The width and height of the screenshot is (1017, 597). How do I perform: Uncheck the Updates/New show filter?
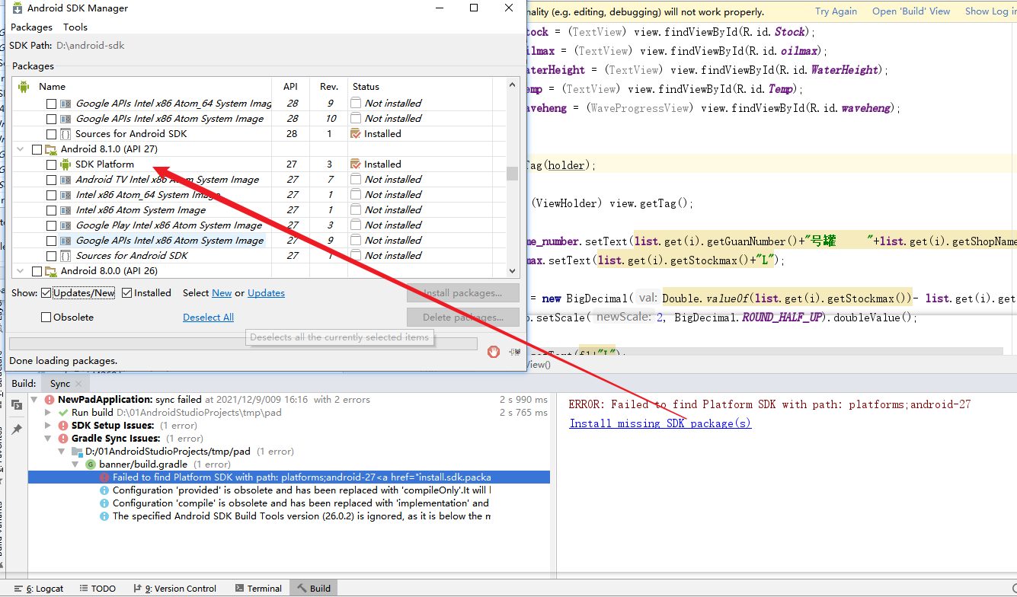pos(46,293)
